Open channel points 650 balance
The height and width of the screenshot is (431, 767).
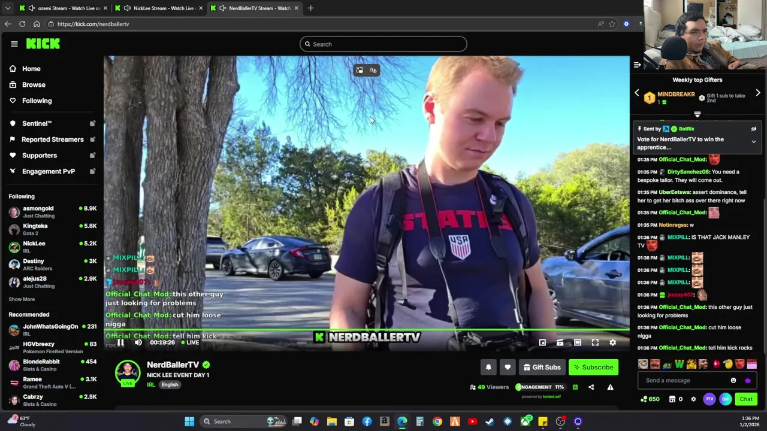pos(651,399)
